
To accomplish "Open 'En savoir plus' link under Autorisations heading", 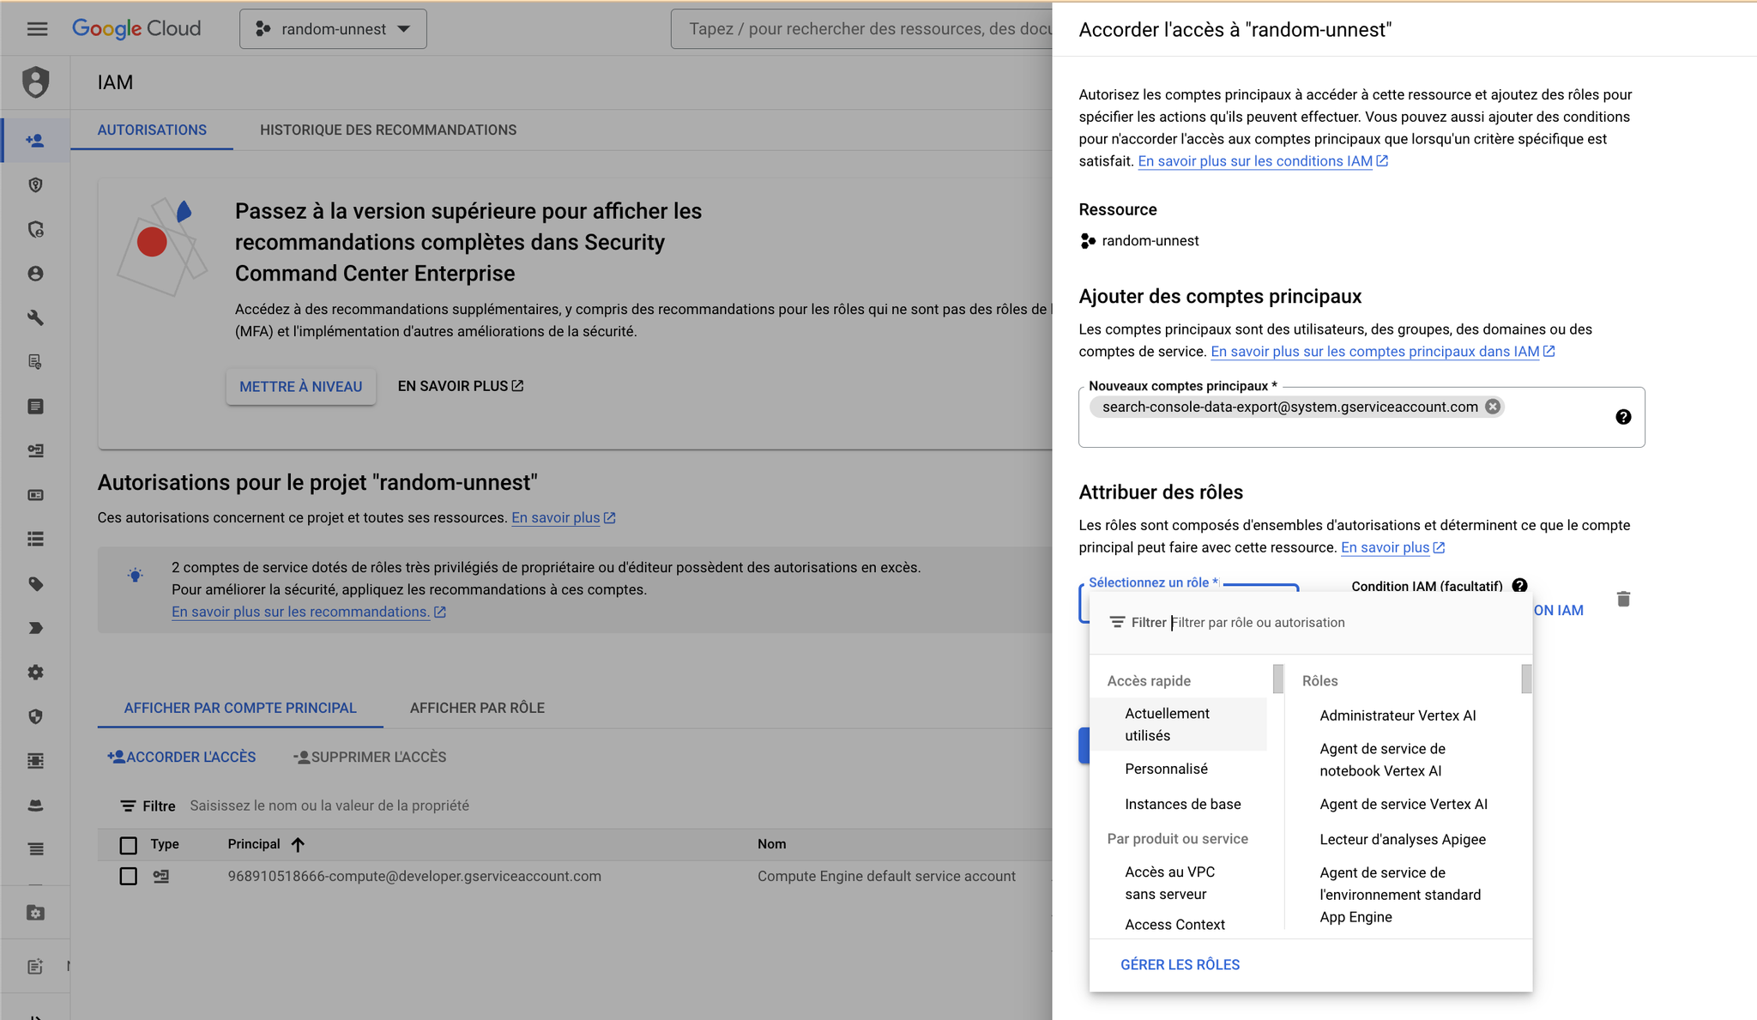I will point(564,517).
